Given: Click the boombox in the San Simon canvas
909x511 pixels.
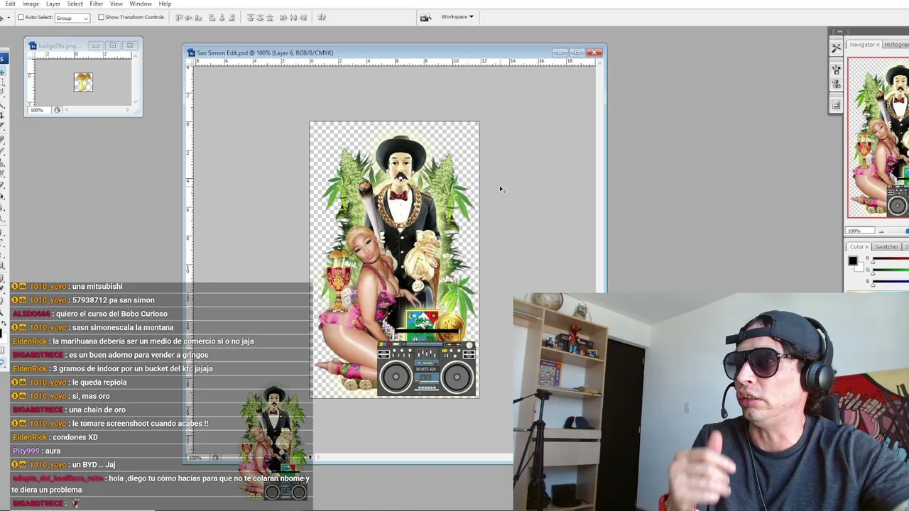Looking at the screenshot, I should (426, 368).
